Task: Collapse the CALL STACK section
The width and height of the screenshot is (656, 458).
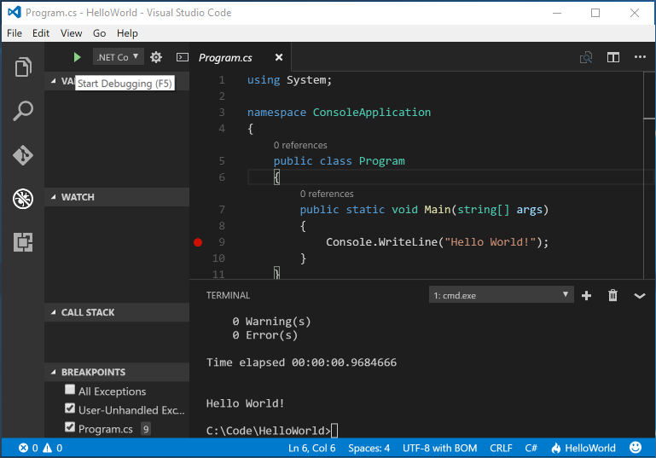Action: coord(117,312)
